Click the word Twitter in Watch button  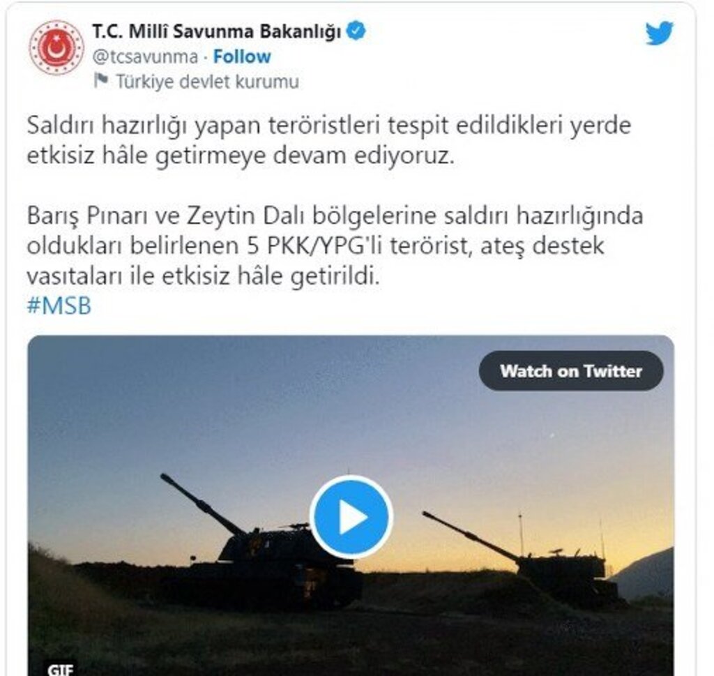pos(614,371)
